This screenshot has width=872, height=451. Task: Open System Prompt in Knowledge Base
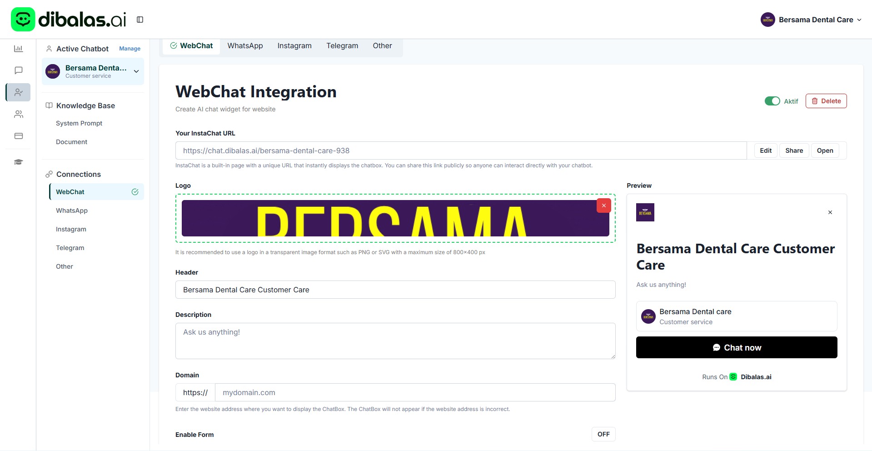point(79,123)
